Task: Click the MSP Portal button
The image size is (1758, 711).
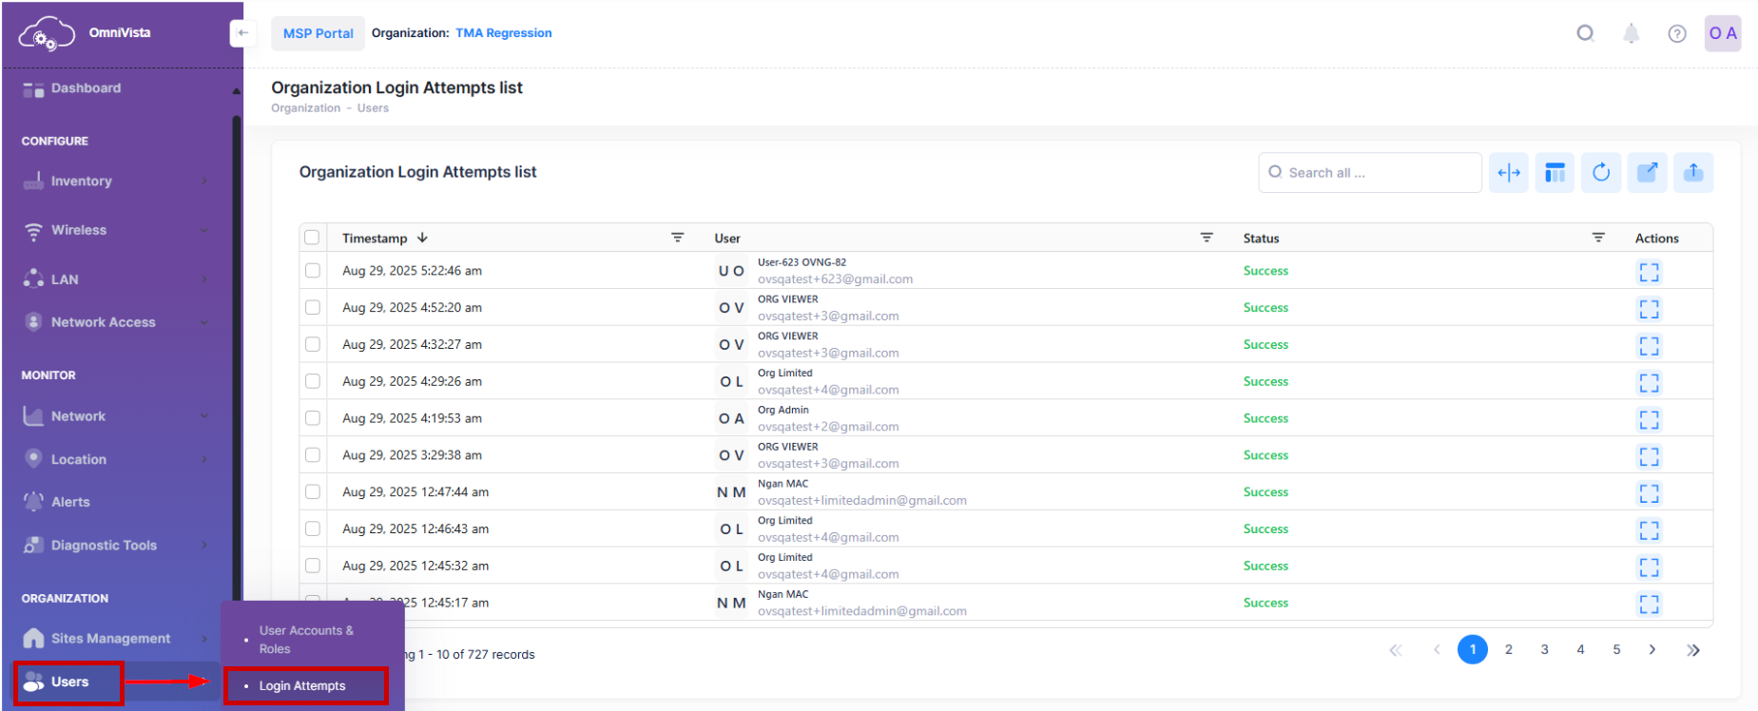Action: tap(318, 33)
